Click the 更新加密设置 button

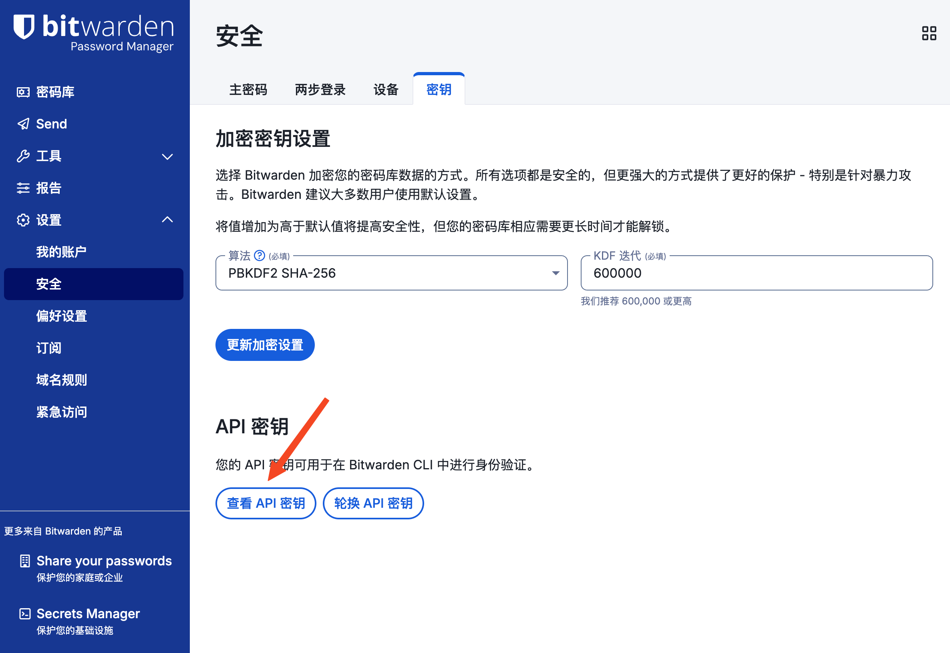(x=265, y=345)
